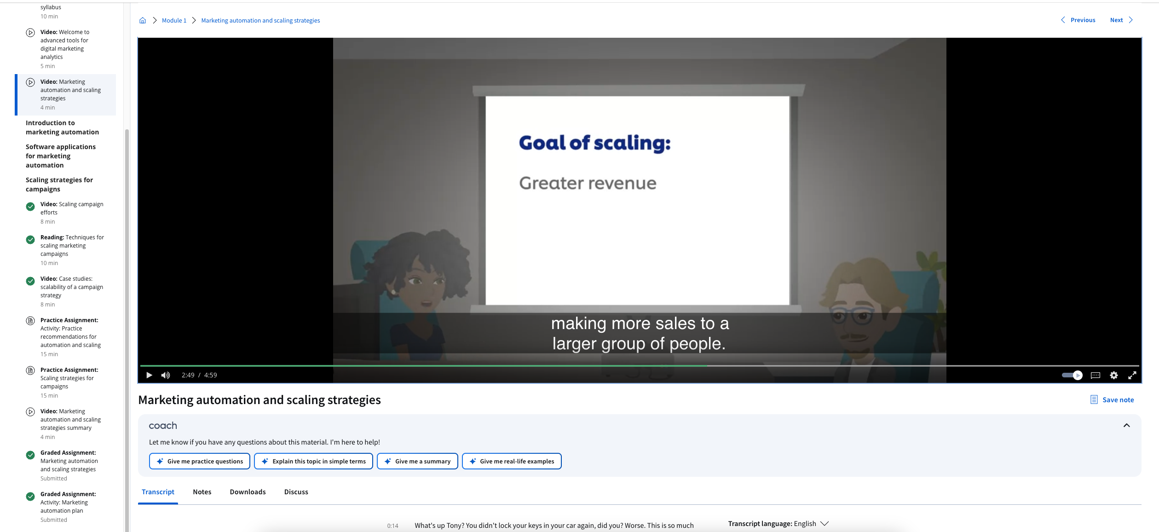This screenshot has width=1159, height=532.
Task: Enter fullscreen video mode
Action: 1132,375
